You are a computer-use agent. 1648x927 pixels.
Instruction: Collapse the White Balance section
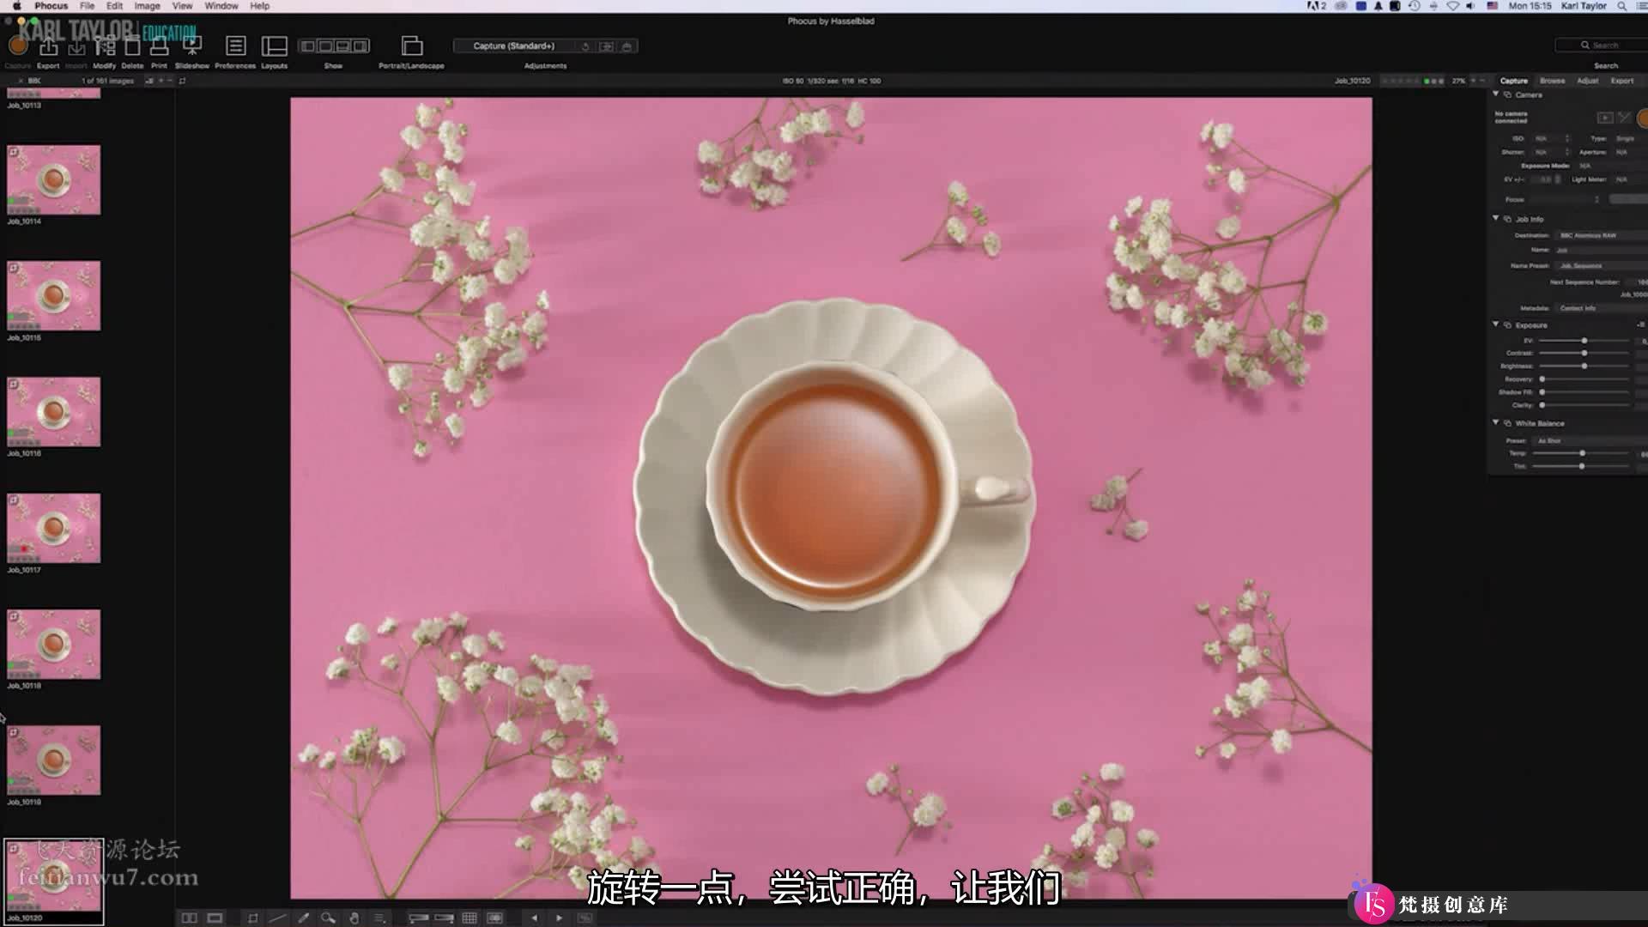[1496, 422]
